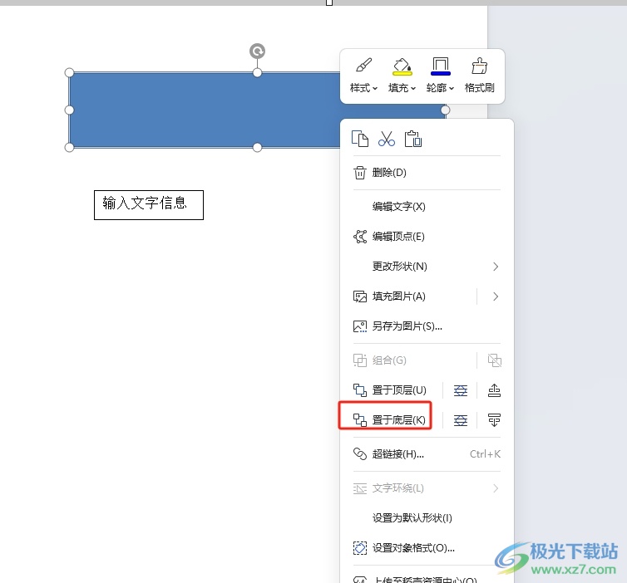
Task: Select 另存为图片(S)... menu item
Action: [x=427, y=326]
